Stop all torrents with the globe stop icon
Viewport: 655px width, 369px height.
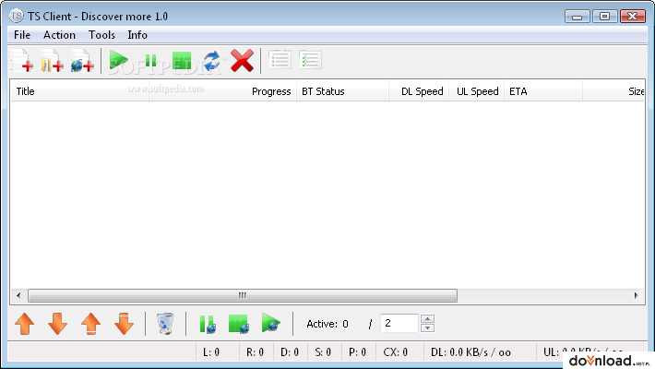(239, 324)
